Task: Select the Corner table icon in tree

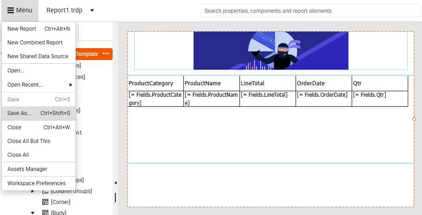Action: click(45, 202)
